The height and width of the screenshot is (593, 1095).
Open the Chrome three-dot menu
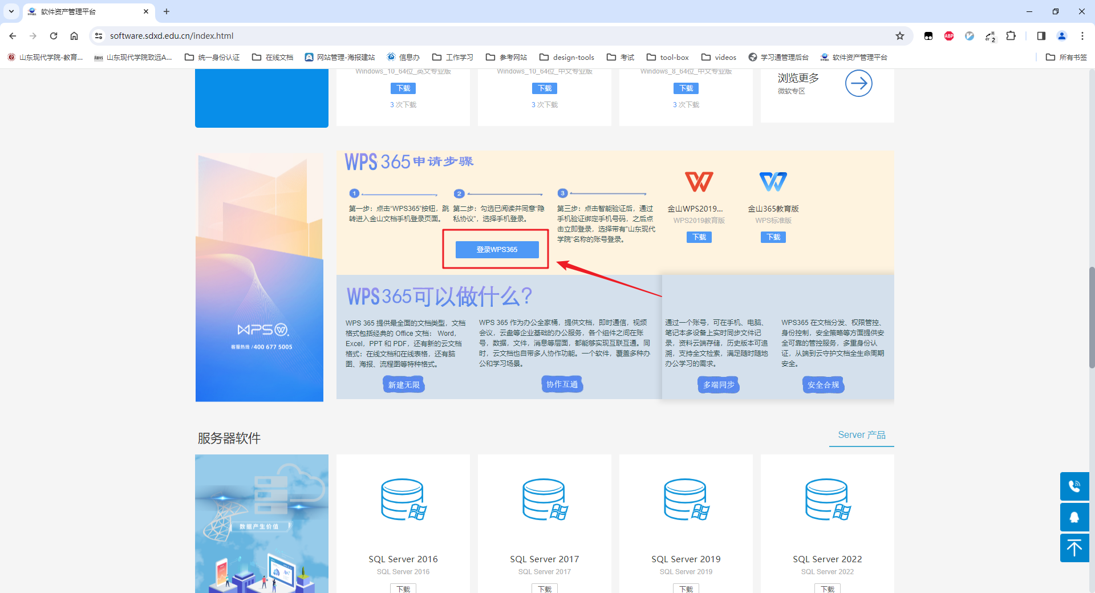(x=1082, y=36)
